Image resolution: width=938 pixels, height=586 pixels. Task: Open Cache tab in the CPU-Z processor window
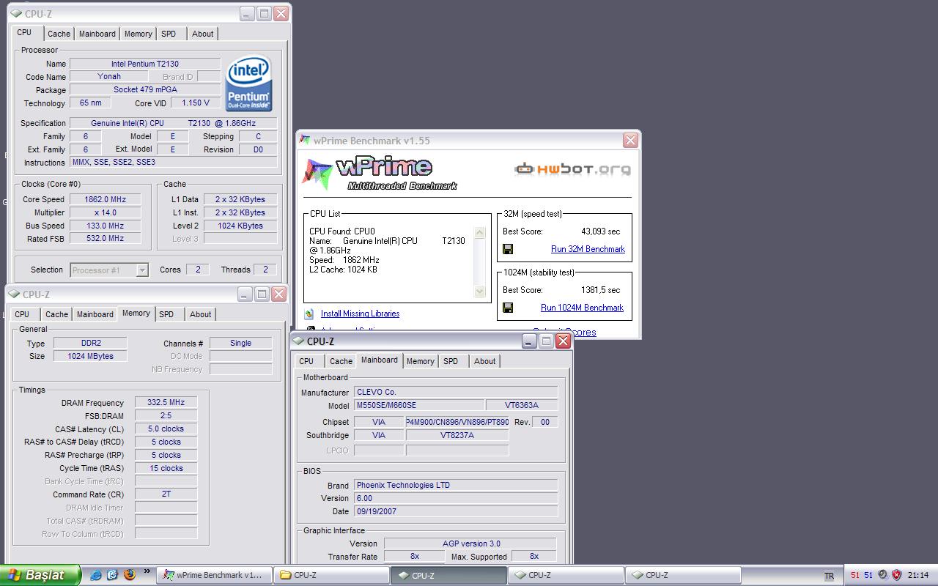[59, 34]
